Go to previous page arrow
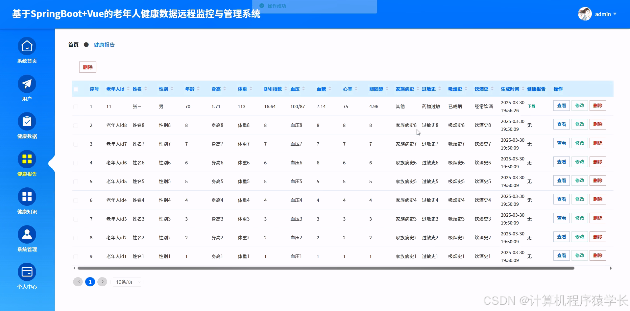Image resolution: width=630 pixels, height=311 pixels. pyautogui.click(x=78, y=282)
